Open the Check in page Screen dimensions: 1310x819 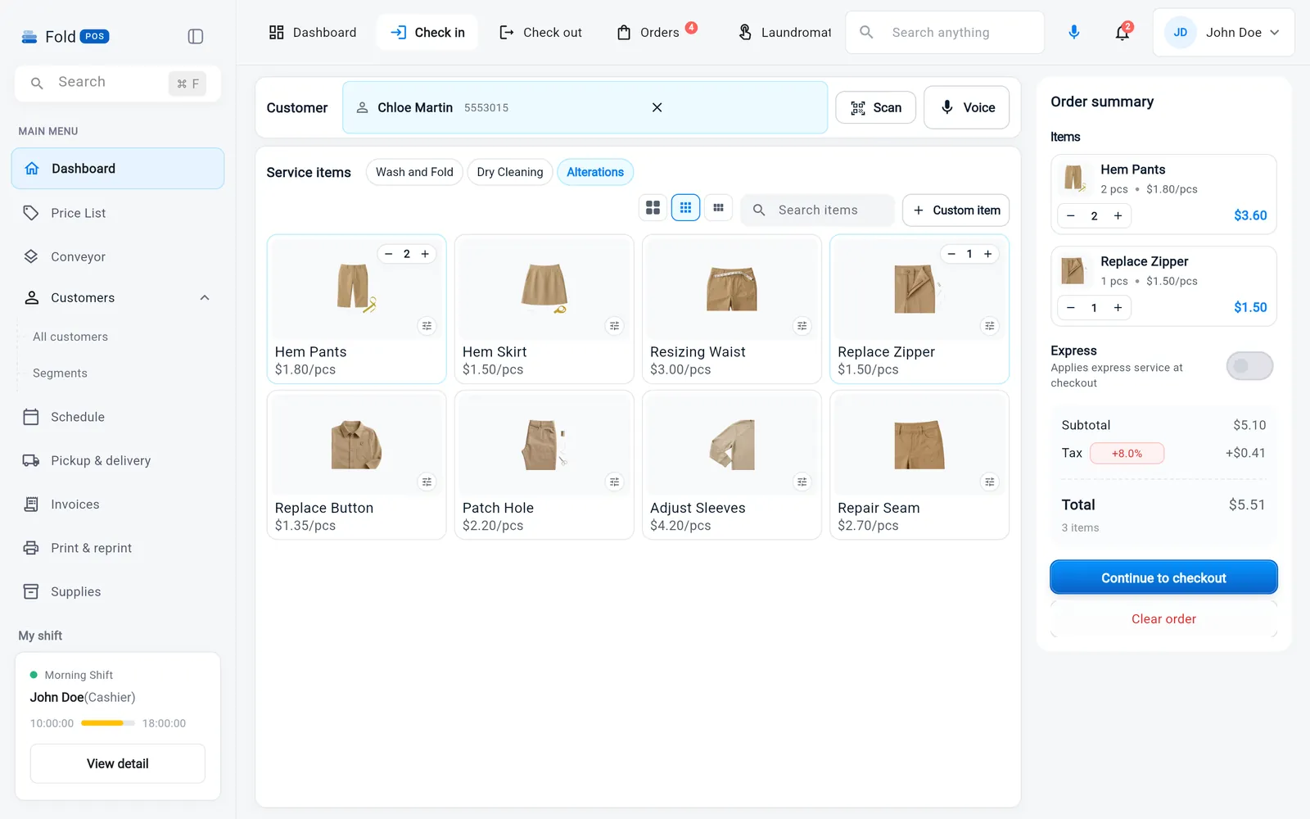(x=427, y=32)
